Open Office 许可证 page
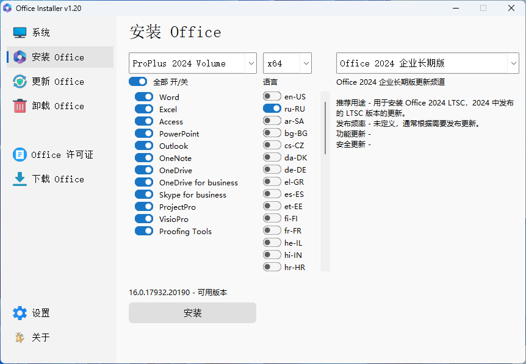 [x=60, y=154]
